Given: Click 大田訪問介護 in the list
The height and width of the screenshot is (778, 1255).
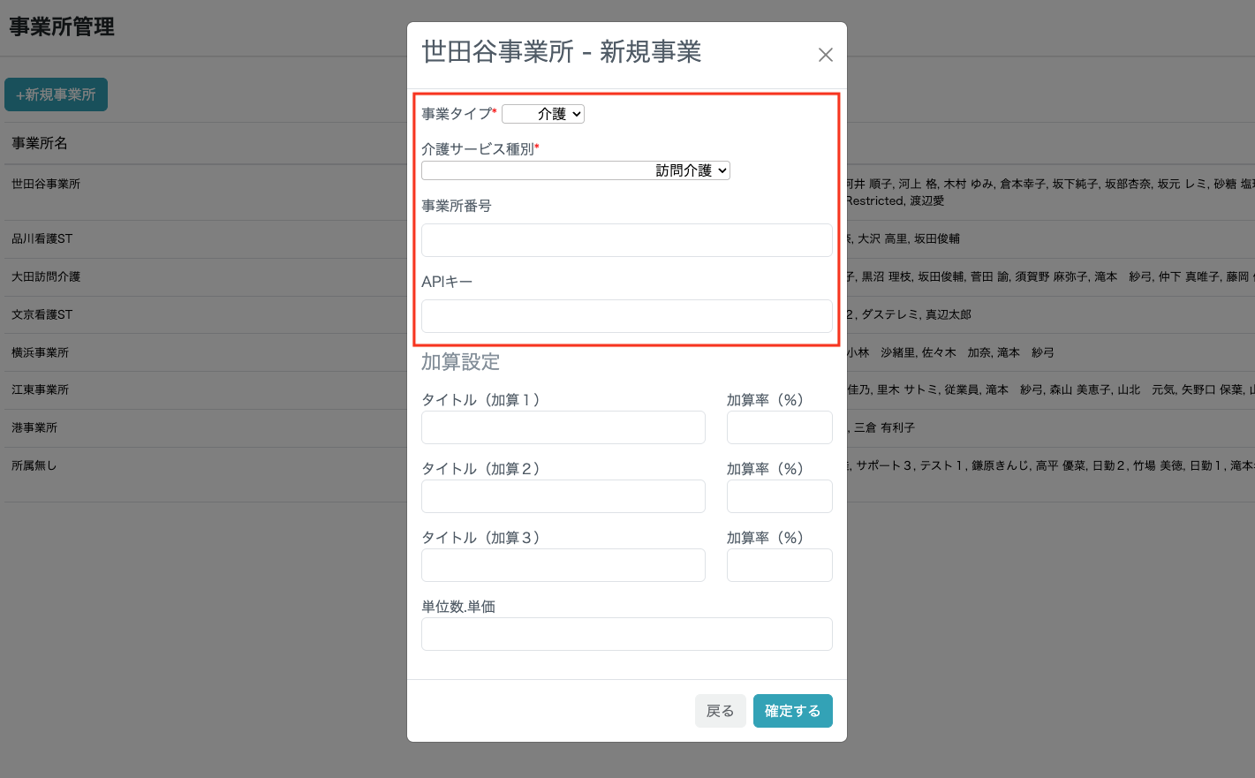Looking at the screenshot, I should click(46, 276).
